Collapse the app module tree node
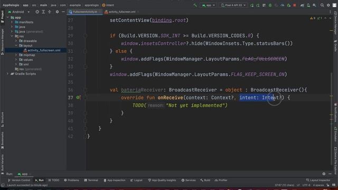This screenshot has height=190, width=338. click(8, 17)
